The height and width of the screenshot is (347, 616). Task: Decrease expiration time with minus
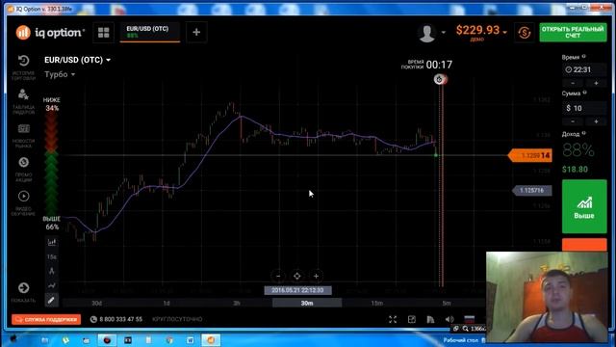point(573,83)
